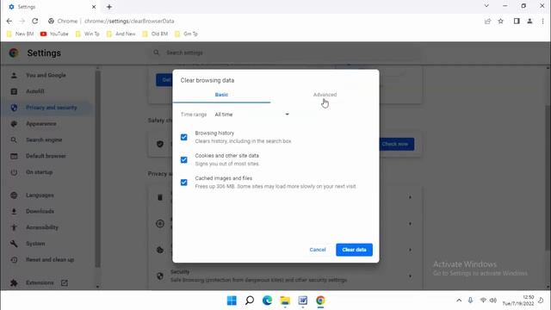The image size is (551, 310).
Task: Open On startup settings section
Action: (40, 172)
